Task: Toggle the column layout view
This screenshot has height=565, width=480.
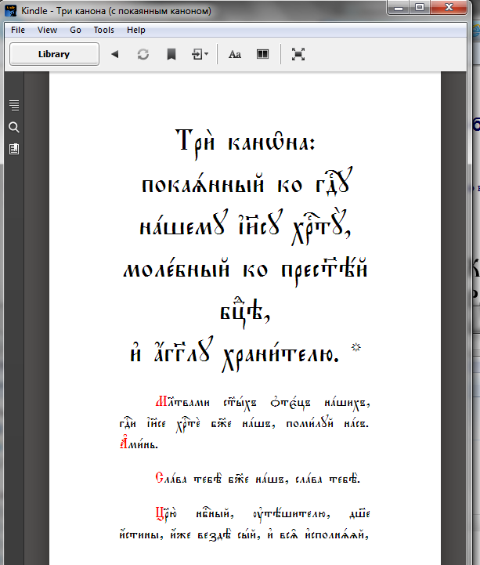Action: [263, 54]
